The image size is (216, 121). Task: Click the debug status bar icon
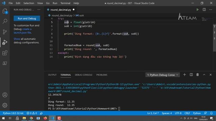click(x=41, y=113)
